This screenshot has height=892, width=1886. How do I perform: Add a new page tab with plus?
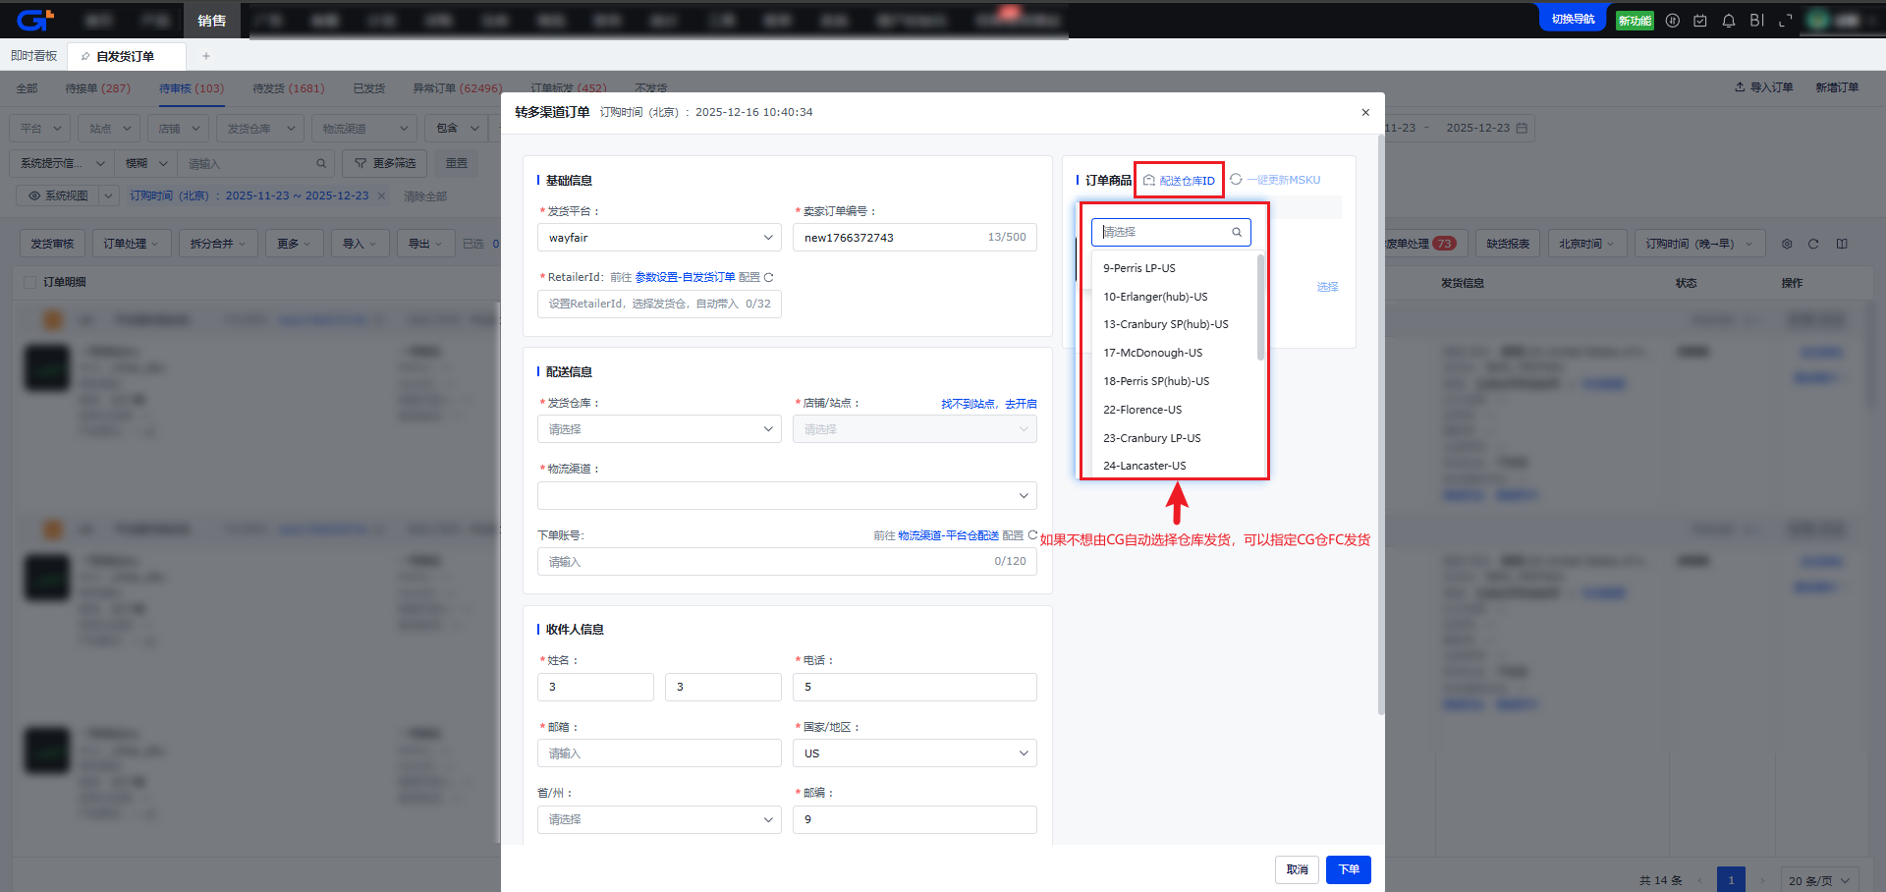(x=206, y=56)
